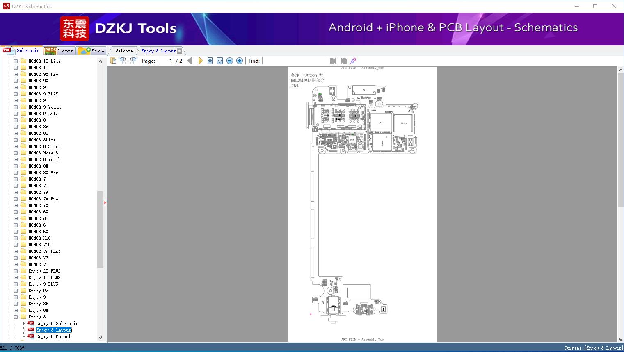Screen dimensions: 624x352
Task: Click the folder icon of HONOR 9X
Action: point(23,81)
